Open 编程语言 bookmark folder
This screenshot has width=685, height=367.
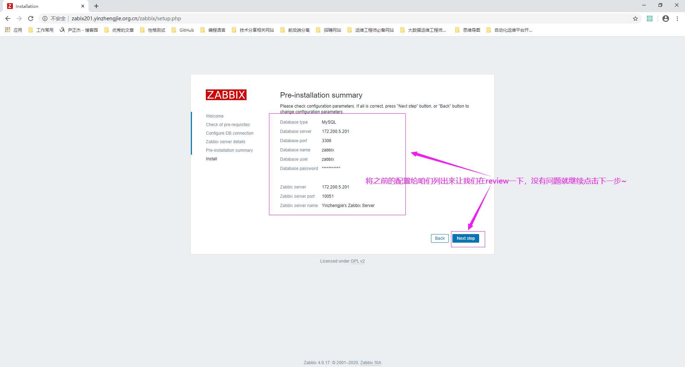tap(213, 30)
